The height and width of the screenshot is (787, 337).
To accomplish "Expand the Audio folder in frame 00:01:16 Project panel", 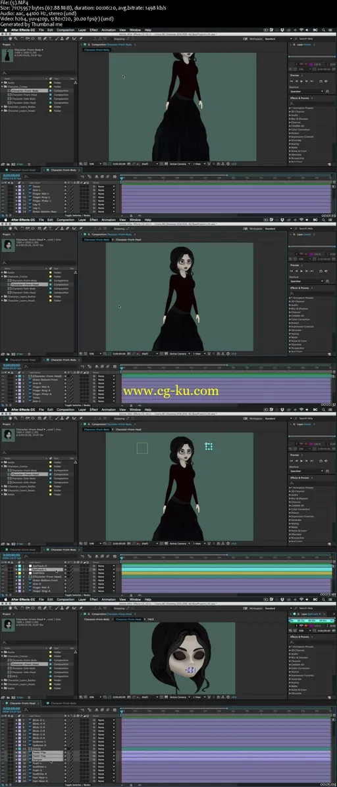I will coord(3,82).
